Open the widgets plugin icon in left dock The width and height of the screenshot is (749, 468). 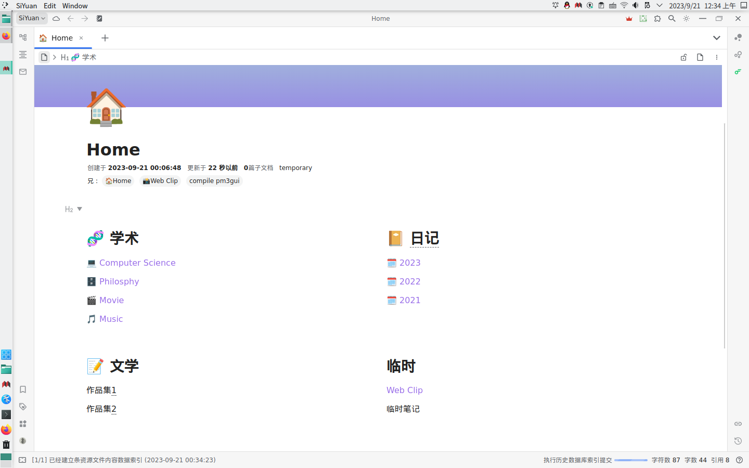click(x=23, y=424)
